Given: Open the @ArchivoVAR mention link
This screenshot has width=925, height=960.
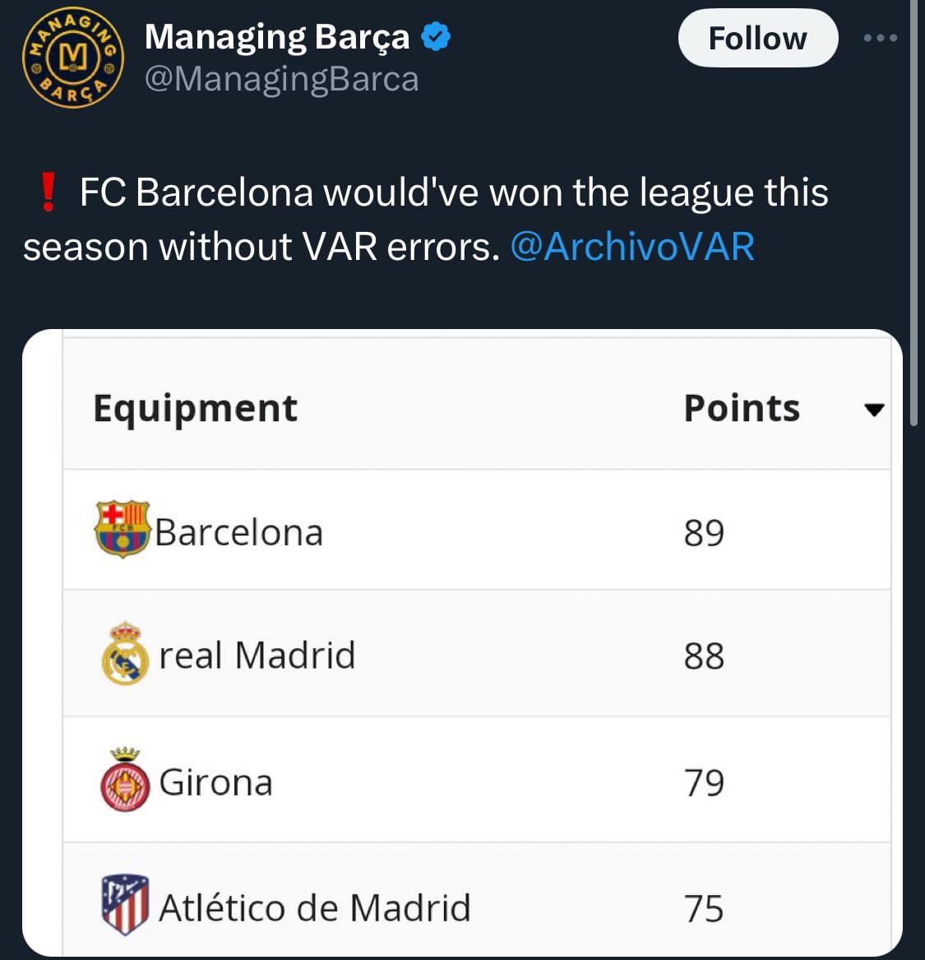Looking at the screenshot, I should (x=632, y=247).
